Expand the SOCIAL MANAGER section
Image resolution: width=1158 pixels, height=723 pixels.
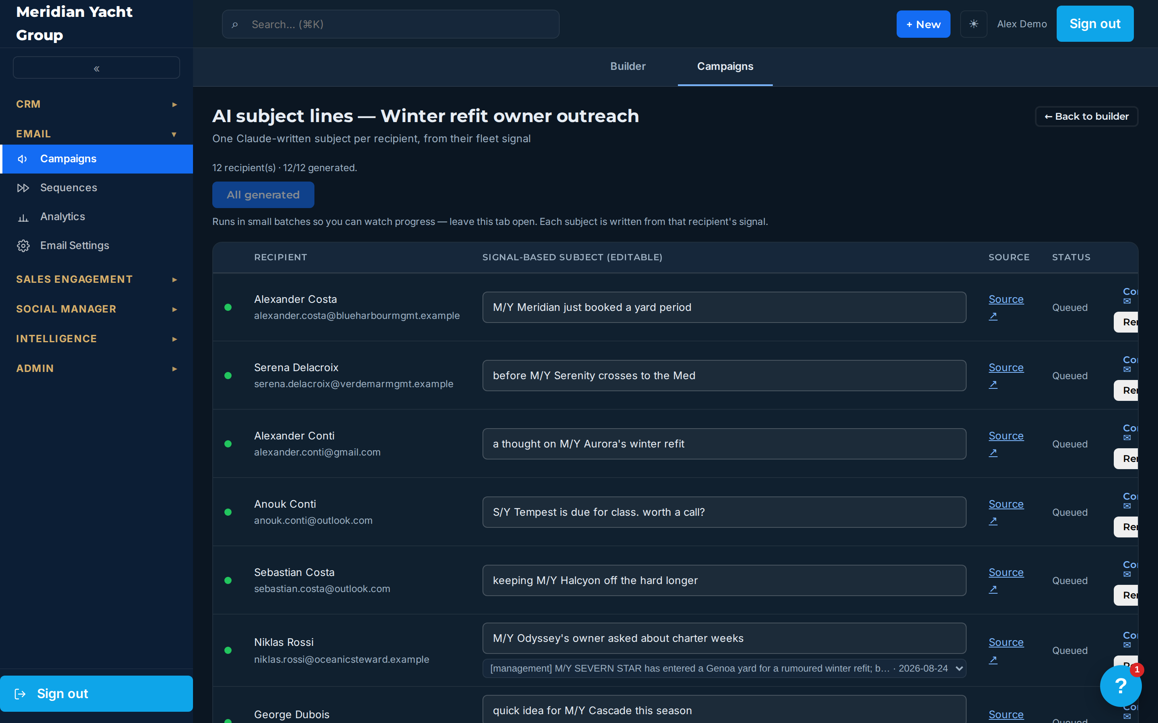(x=96, y=309)
